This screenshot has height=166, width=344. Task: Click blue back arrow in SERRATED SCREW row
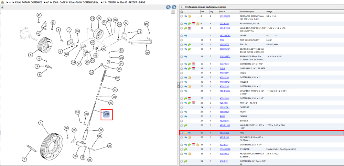tap(186, 16)
